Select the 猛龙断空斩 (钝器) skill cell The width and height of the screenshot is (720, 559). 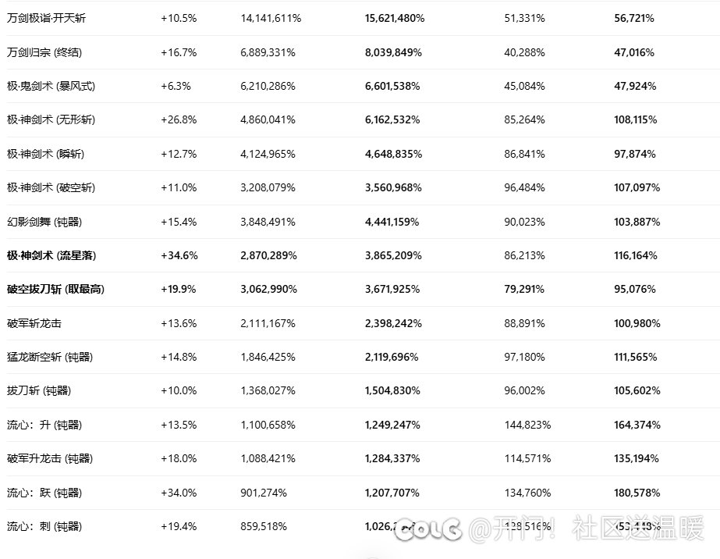point(50,357)
